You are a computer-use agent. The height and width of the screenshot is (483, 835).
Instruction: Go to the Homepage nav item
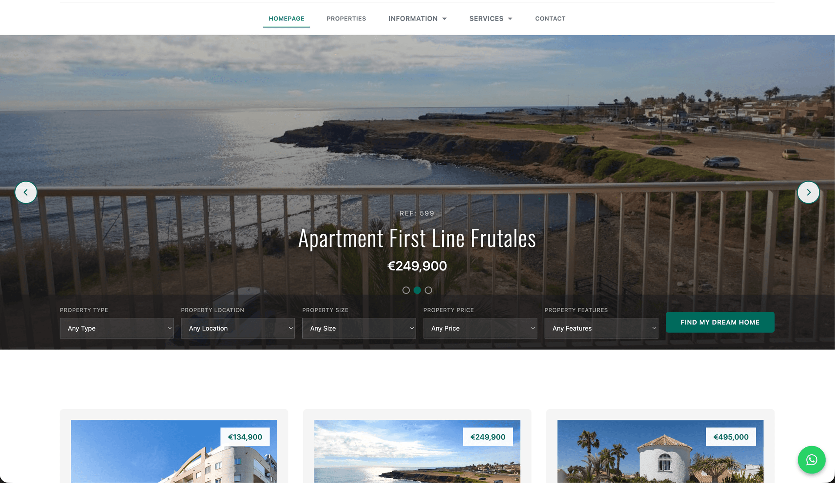click(x=287, y=19)
